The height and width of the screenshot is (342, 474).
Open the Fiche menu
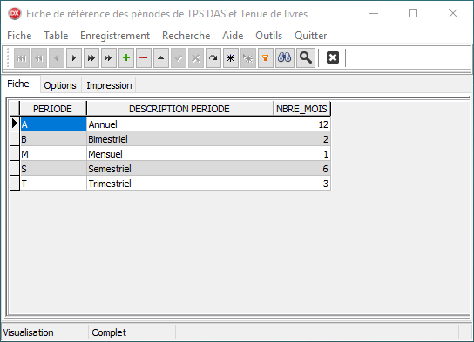pos(19,36)
